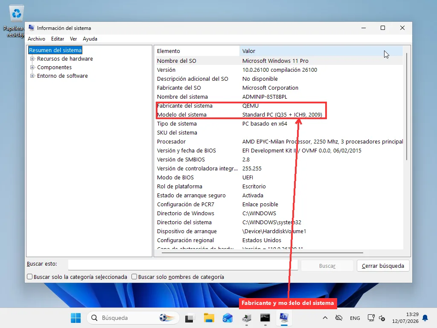Open the Ayuda menu

(90, 39)
